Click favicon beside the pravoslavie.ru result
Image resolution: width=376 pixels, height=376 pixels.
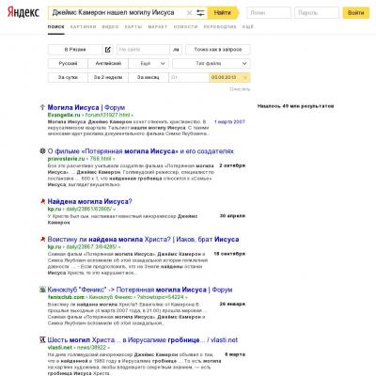click(42, 151)
